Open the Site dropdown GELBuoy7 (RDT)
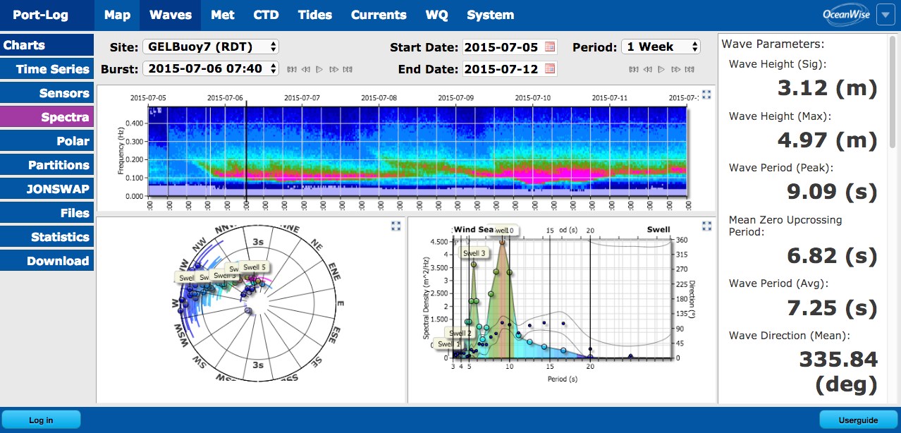The height and width of the screenshot is (433, 901). pos(211,47)
